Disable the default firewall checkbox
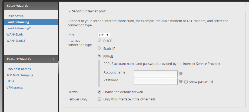The height and width of the screenshot is (112, 249). (x=99, y=92)
